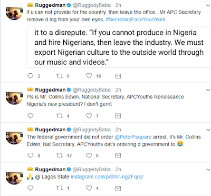211x196 pixels.
Task: Like the tweet with 16 likes
Action: [x=89, y=76]
